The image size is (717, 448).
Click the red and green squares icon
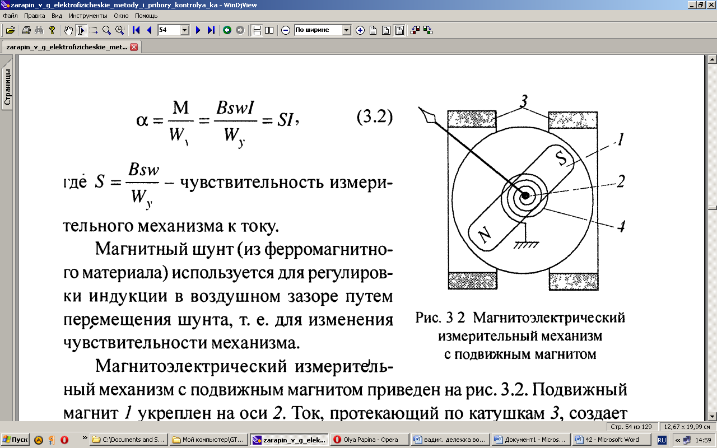click(415, 30)
